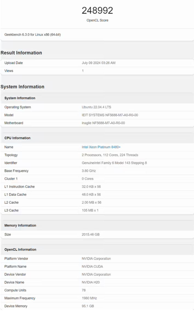Screen dimensions: 194x313
Task: Click the Base Frequency label
Action: click(x=16, y=171)
